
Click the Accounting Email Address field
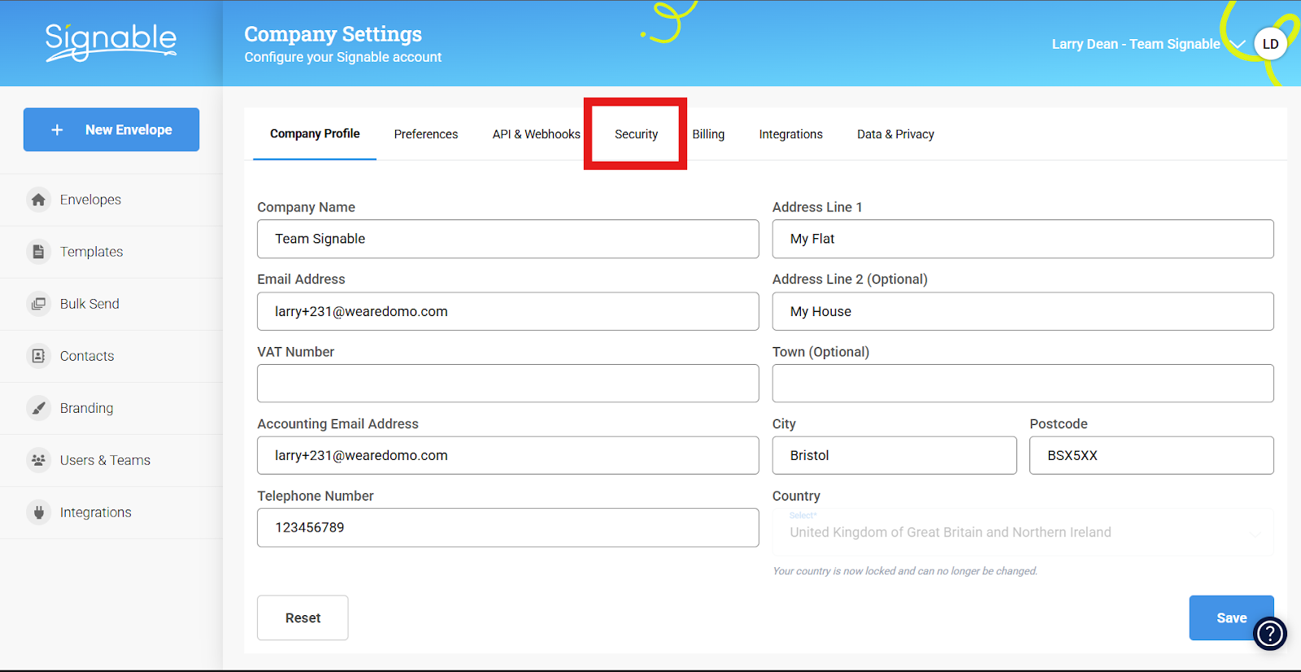[508, 455]
